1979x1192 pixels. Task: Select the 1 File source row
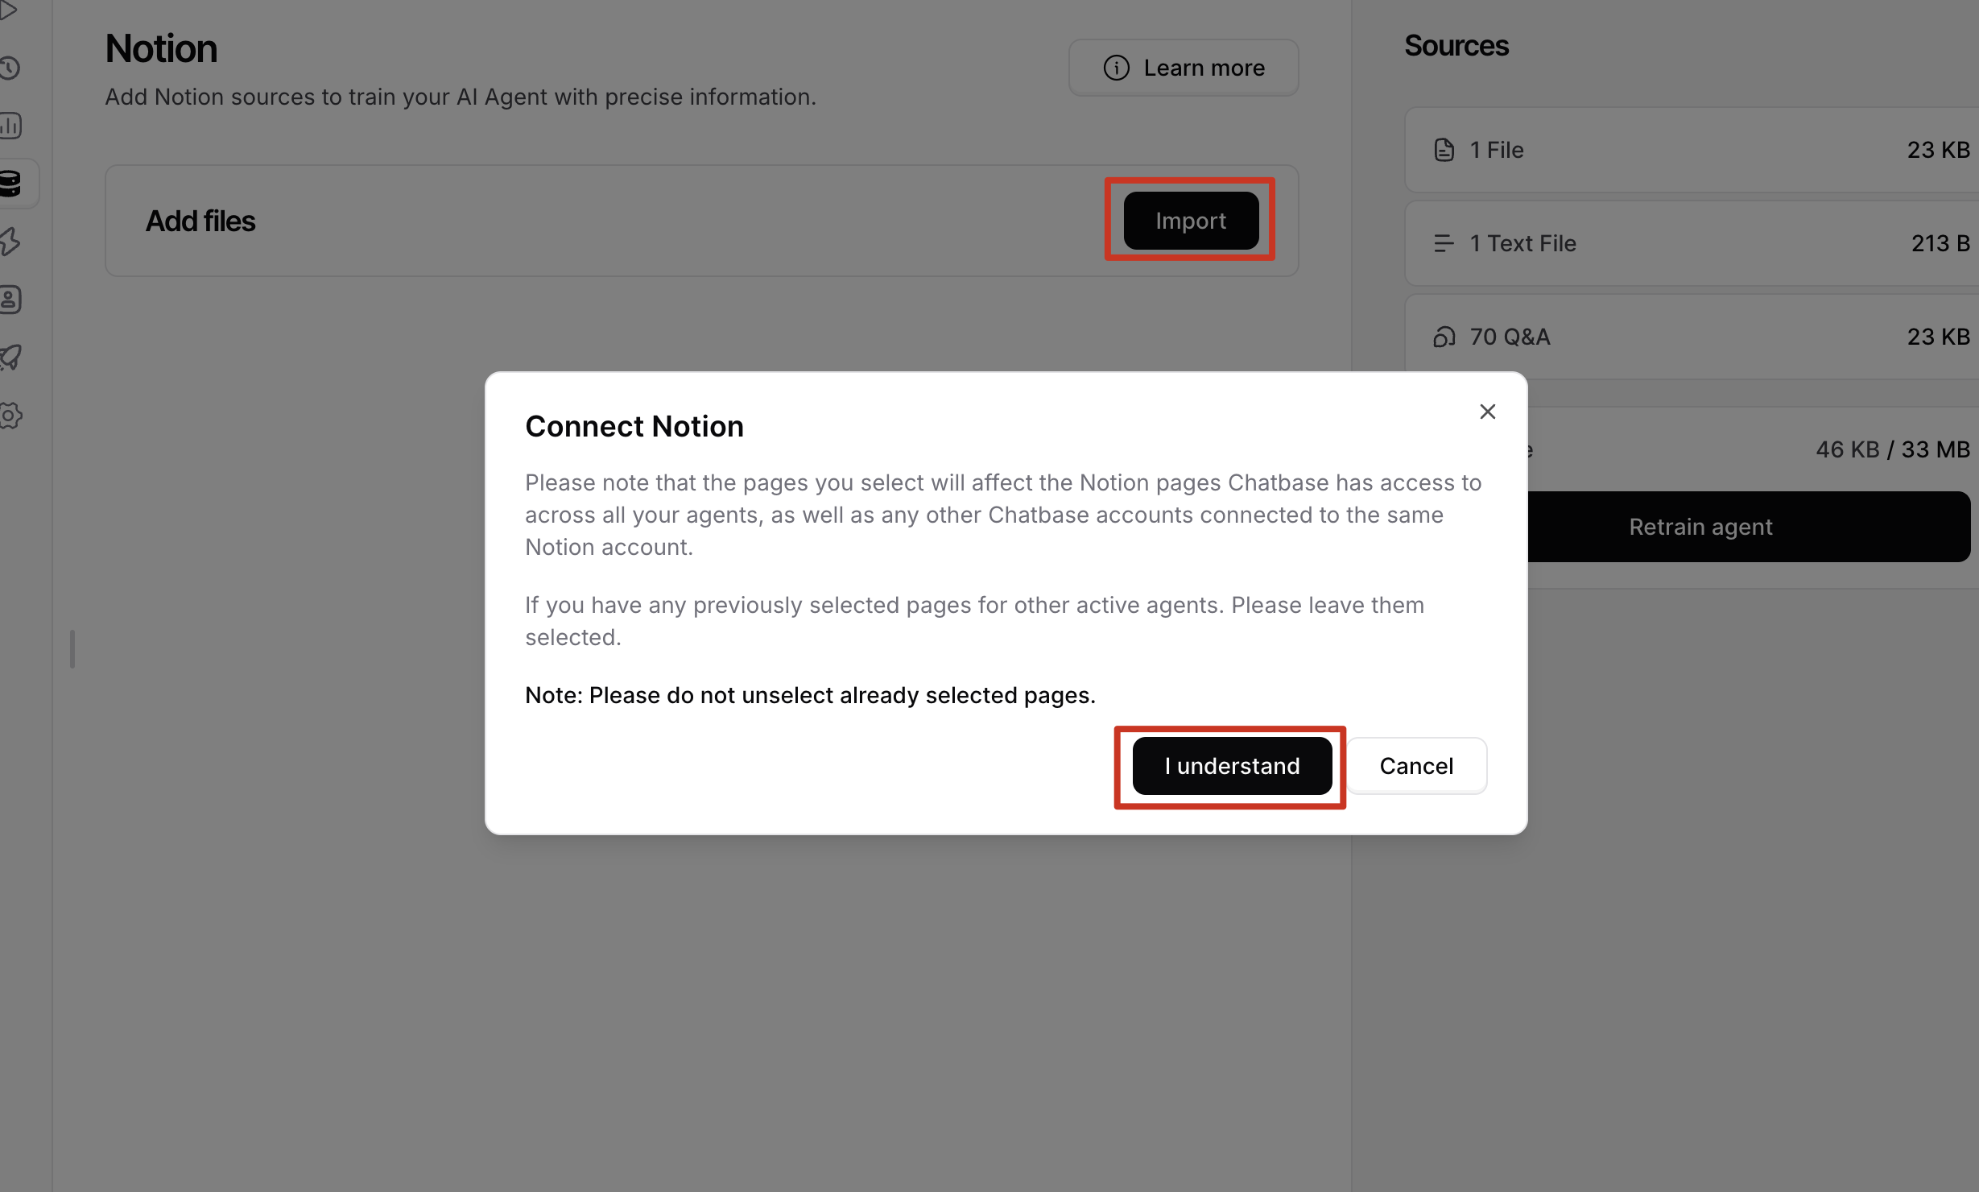(1692, 150)
